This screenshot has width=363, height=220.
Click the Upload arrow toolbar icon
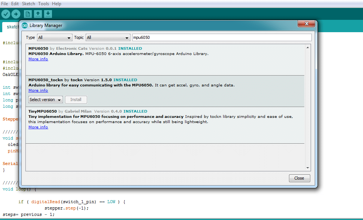pyautogui.click(x=16, y=14)
